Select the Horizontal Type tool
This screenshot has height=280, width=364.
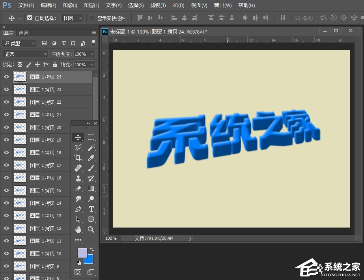[91, 209]
